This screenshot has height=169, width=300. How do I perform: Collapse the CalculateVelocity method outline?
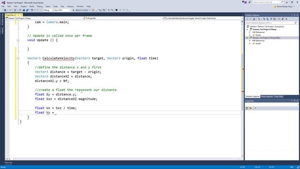(18, 58)
